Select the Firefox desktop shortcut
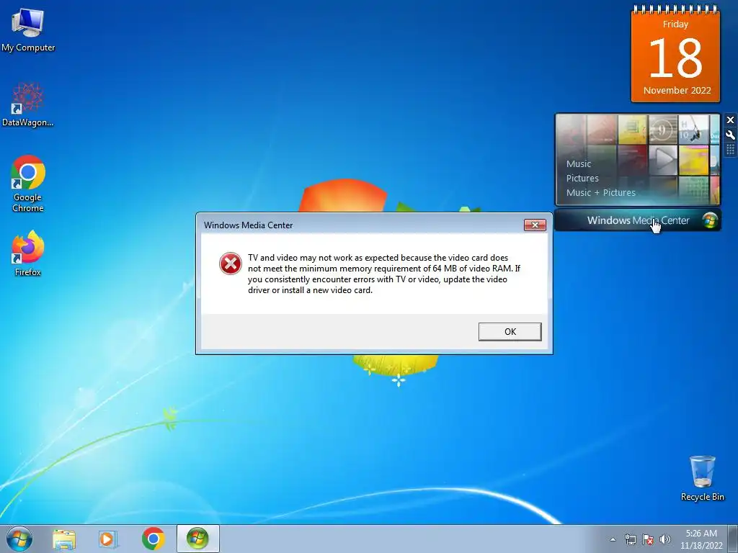This screenshot has width=738, height=553. point(28,253)
